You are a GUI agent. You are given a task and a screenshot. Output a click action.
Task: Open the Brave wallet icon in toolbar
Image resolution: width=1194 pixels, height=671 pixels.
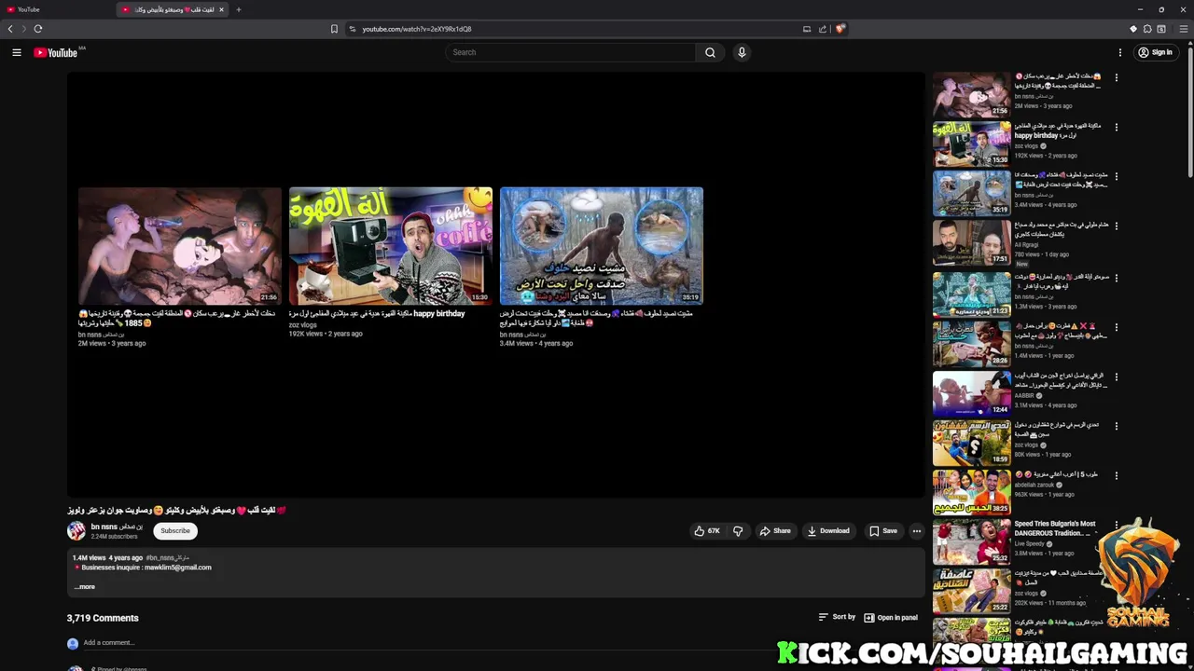(1160, 29)
